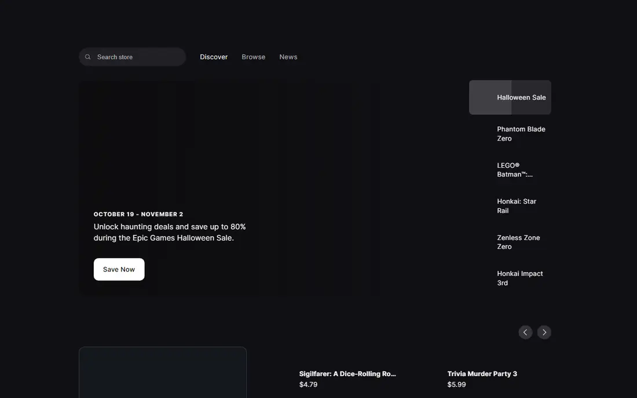This screenshot has width=637, height=398.
Task: Click the $5.99 price
Action: click(x=457, y=384)
